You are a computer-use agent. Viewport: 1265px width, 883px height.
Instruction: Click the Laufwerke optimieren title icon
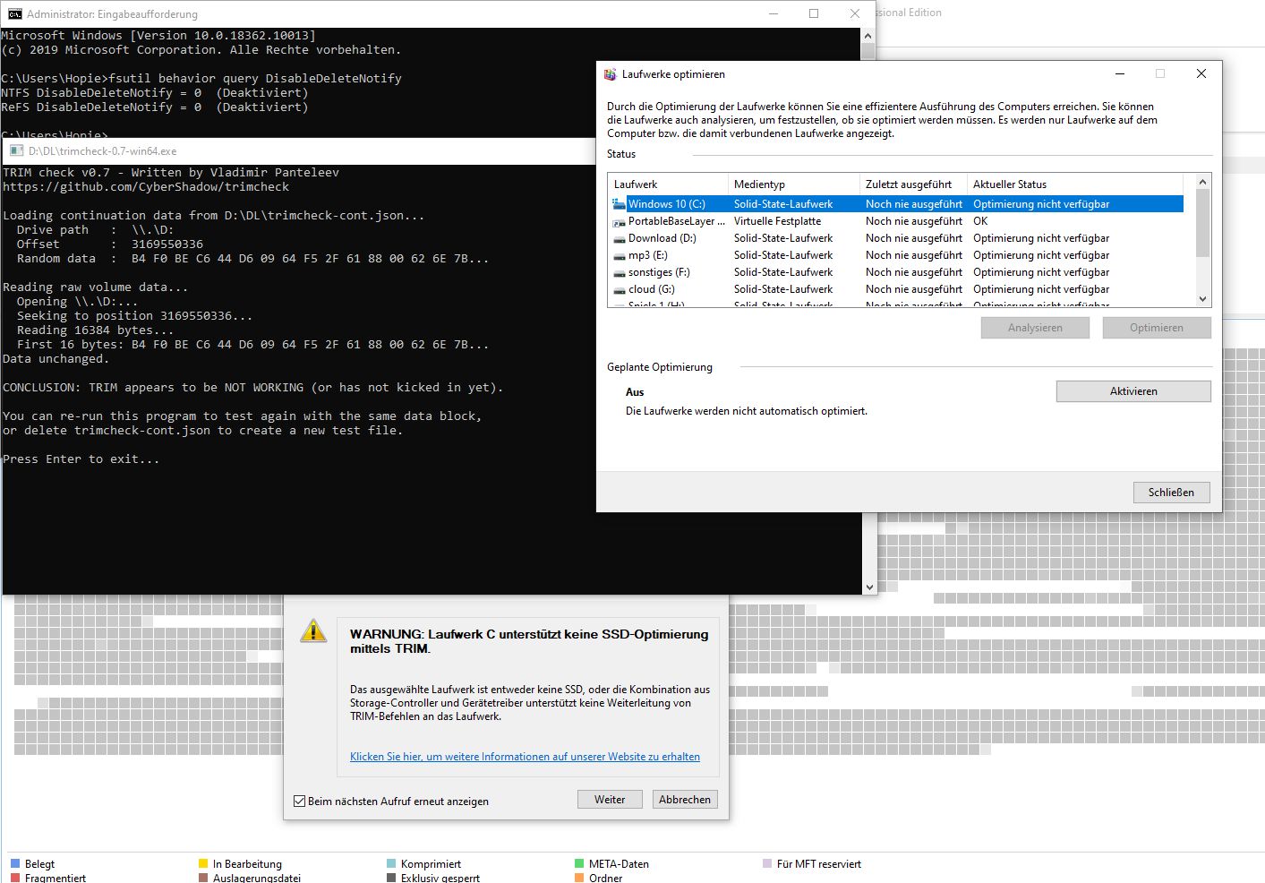pos(611,74)
